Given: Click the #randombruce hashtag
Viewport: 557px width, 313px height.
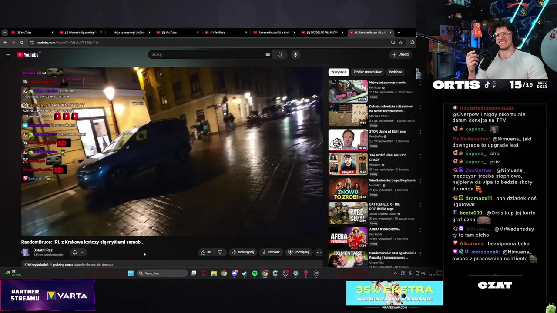Looking at the screenshot, I should coord(85,265).
